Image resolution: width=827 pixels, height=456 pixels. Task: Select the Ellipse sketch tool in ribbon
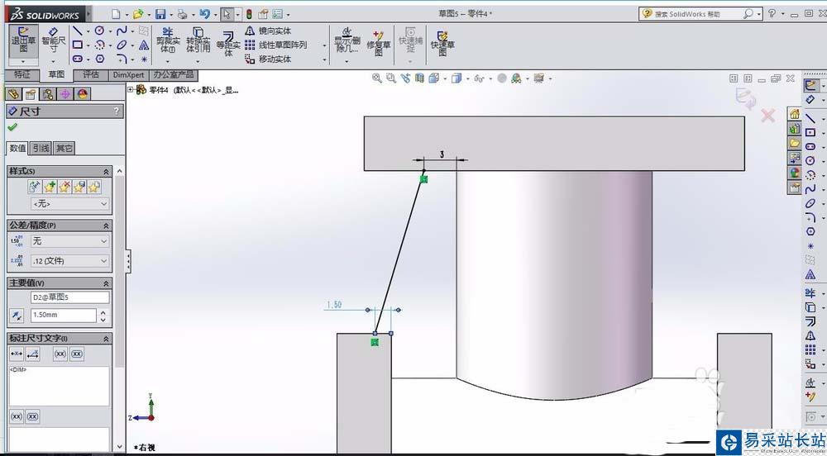pyautogui.click(x=122, y=45)
